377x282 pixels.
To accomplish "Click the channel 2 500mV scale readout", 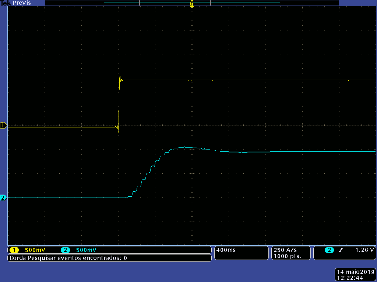I will 86,250.
